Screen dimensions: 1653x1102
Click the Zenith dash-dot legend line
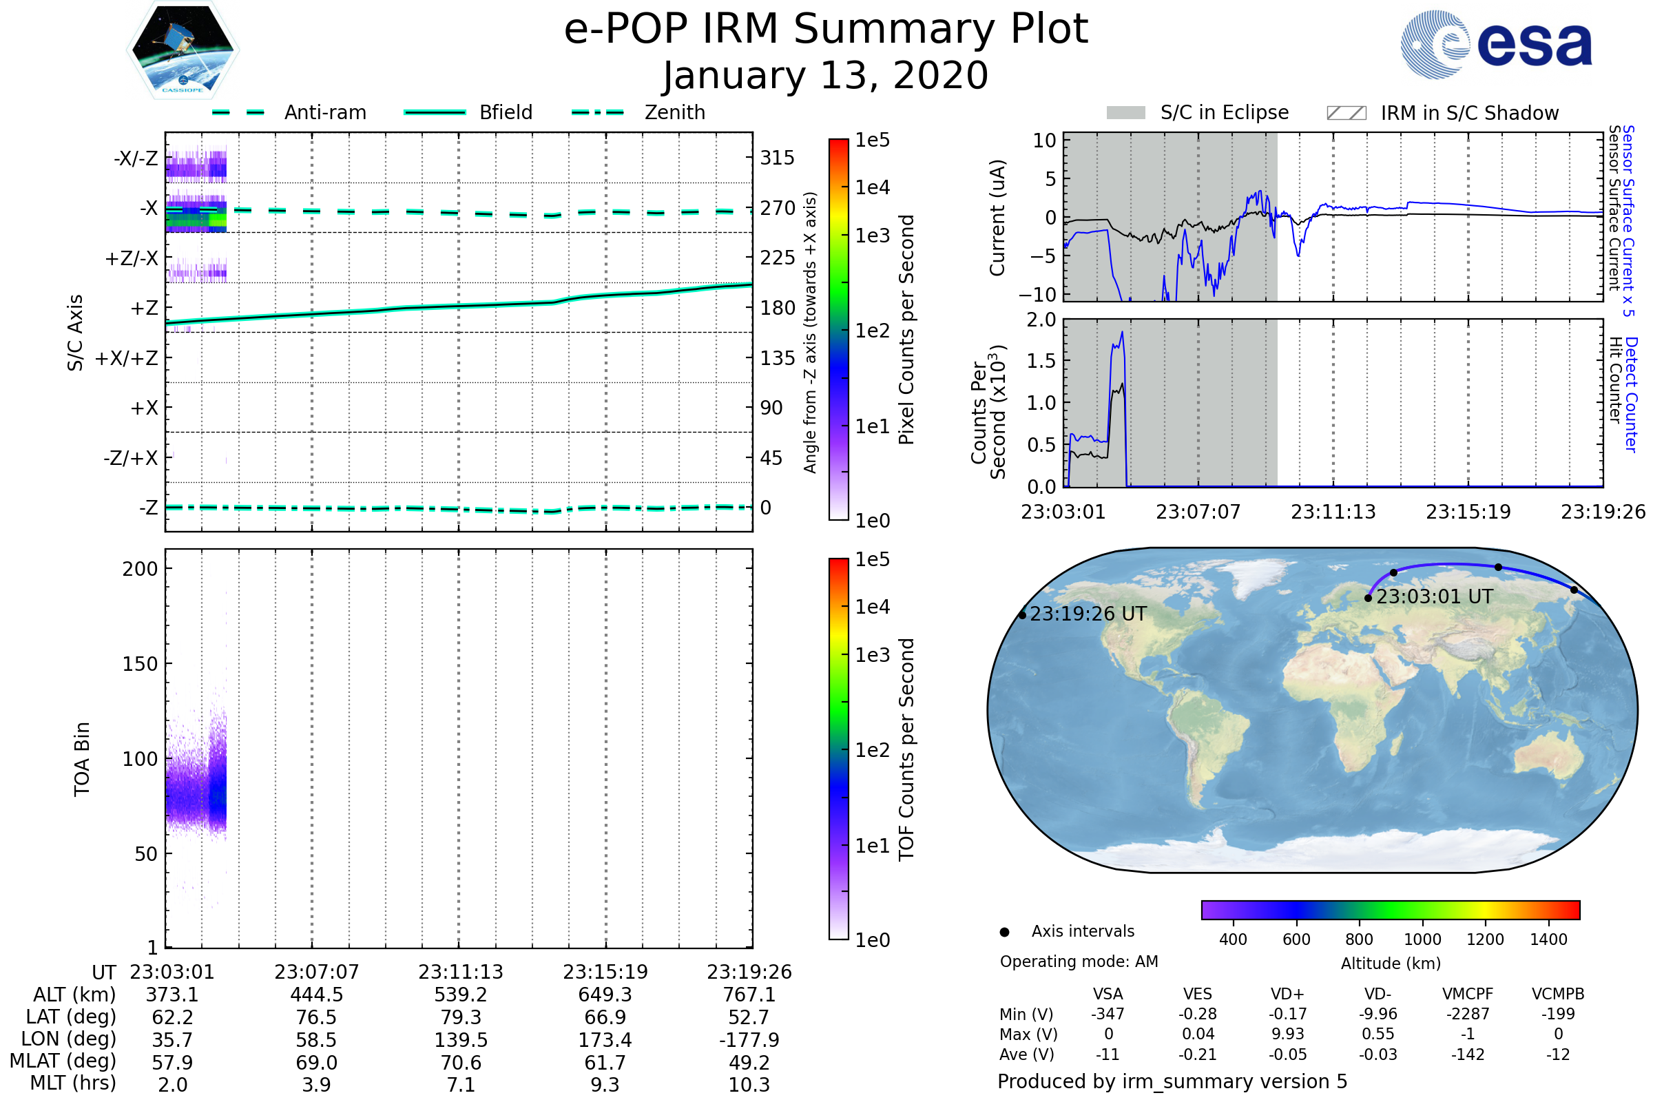[598, 112]
